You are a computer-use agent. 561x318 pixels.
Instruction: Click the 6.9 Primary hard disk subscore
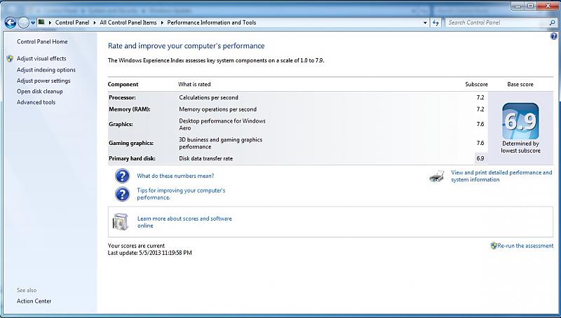(480, 158)
